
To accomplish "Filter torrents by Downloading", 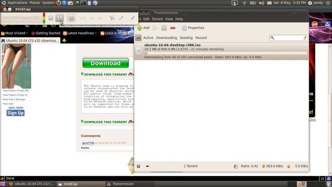I will pyautogui.click(x=167, y=38).
